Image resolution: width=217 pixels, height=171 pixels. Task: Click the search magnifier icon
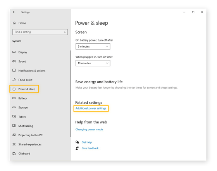point(65,32)
